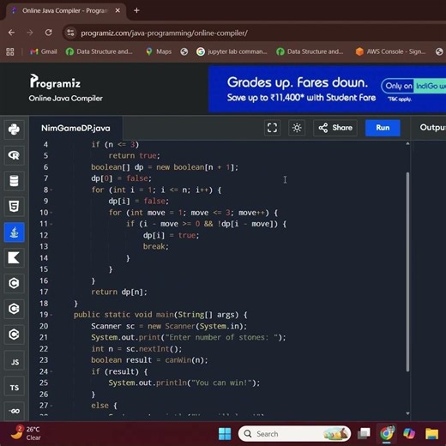Collapse the fold arrow at line 24

coord(51,372)
